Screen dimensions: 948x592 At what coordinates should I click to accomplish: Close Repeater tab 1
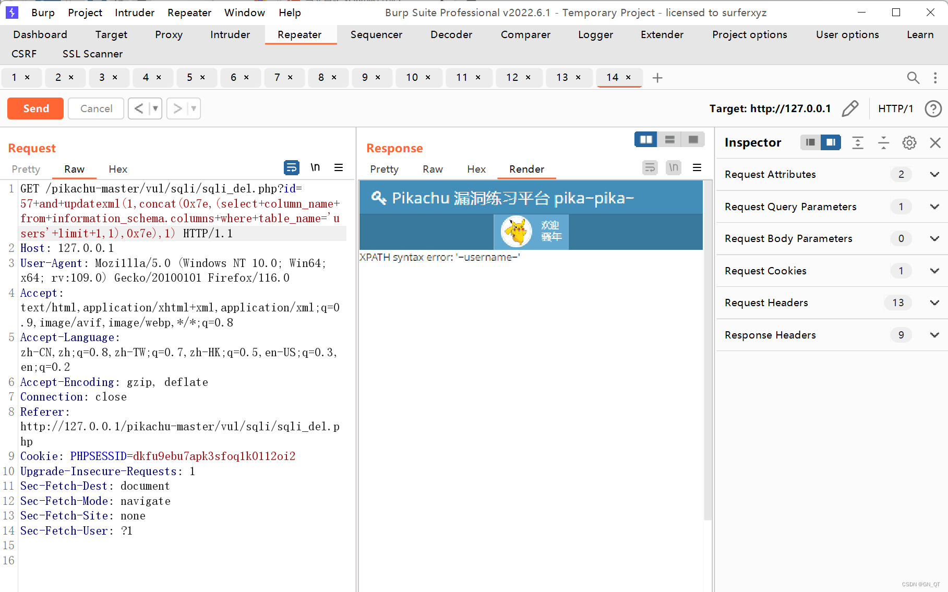pos(27,77)
